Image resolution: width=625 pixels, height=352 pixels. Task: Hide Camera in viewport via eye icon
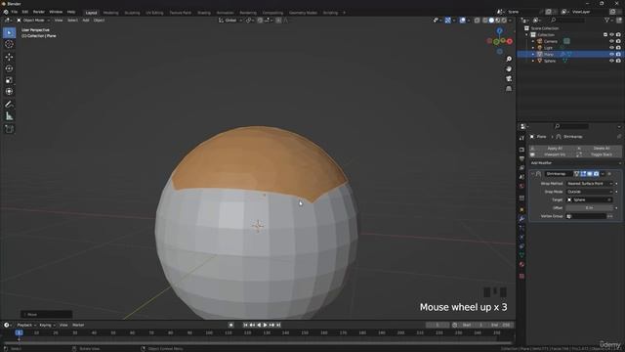pos(612,41)
